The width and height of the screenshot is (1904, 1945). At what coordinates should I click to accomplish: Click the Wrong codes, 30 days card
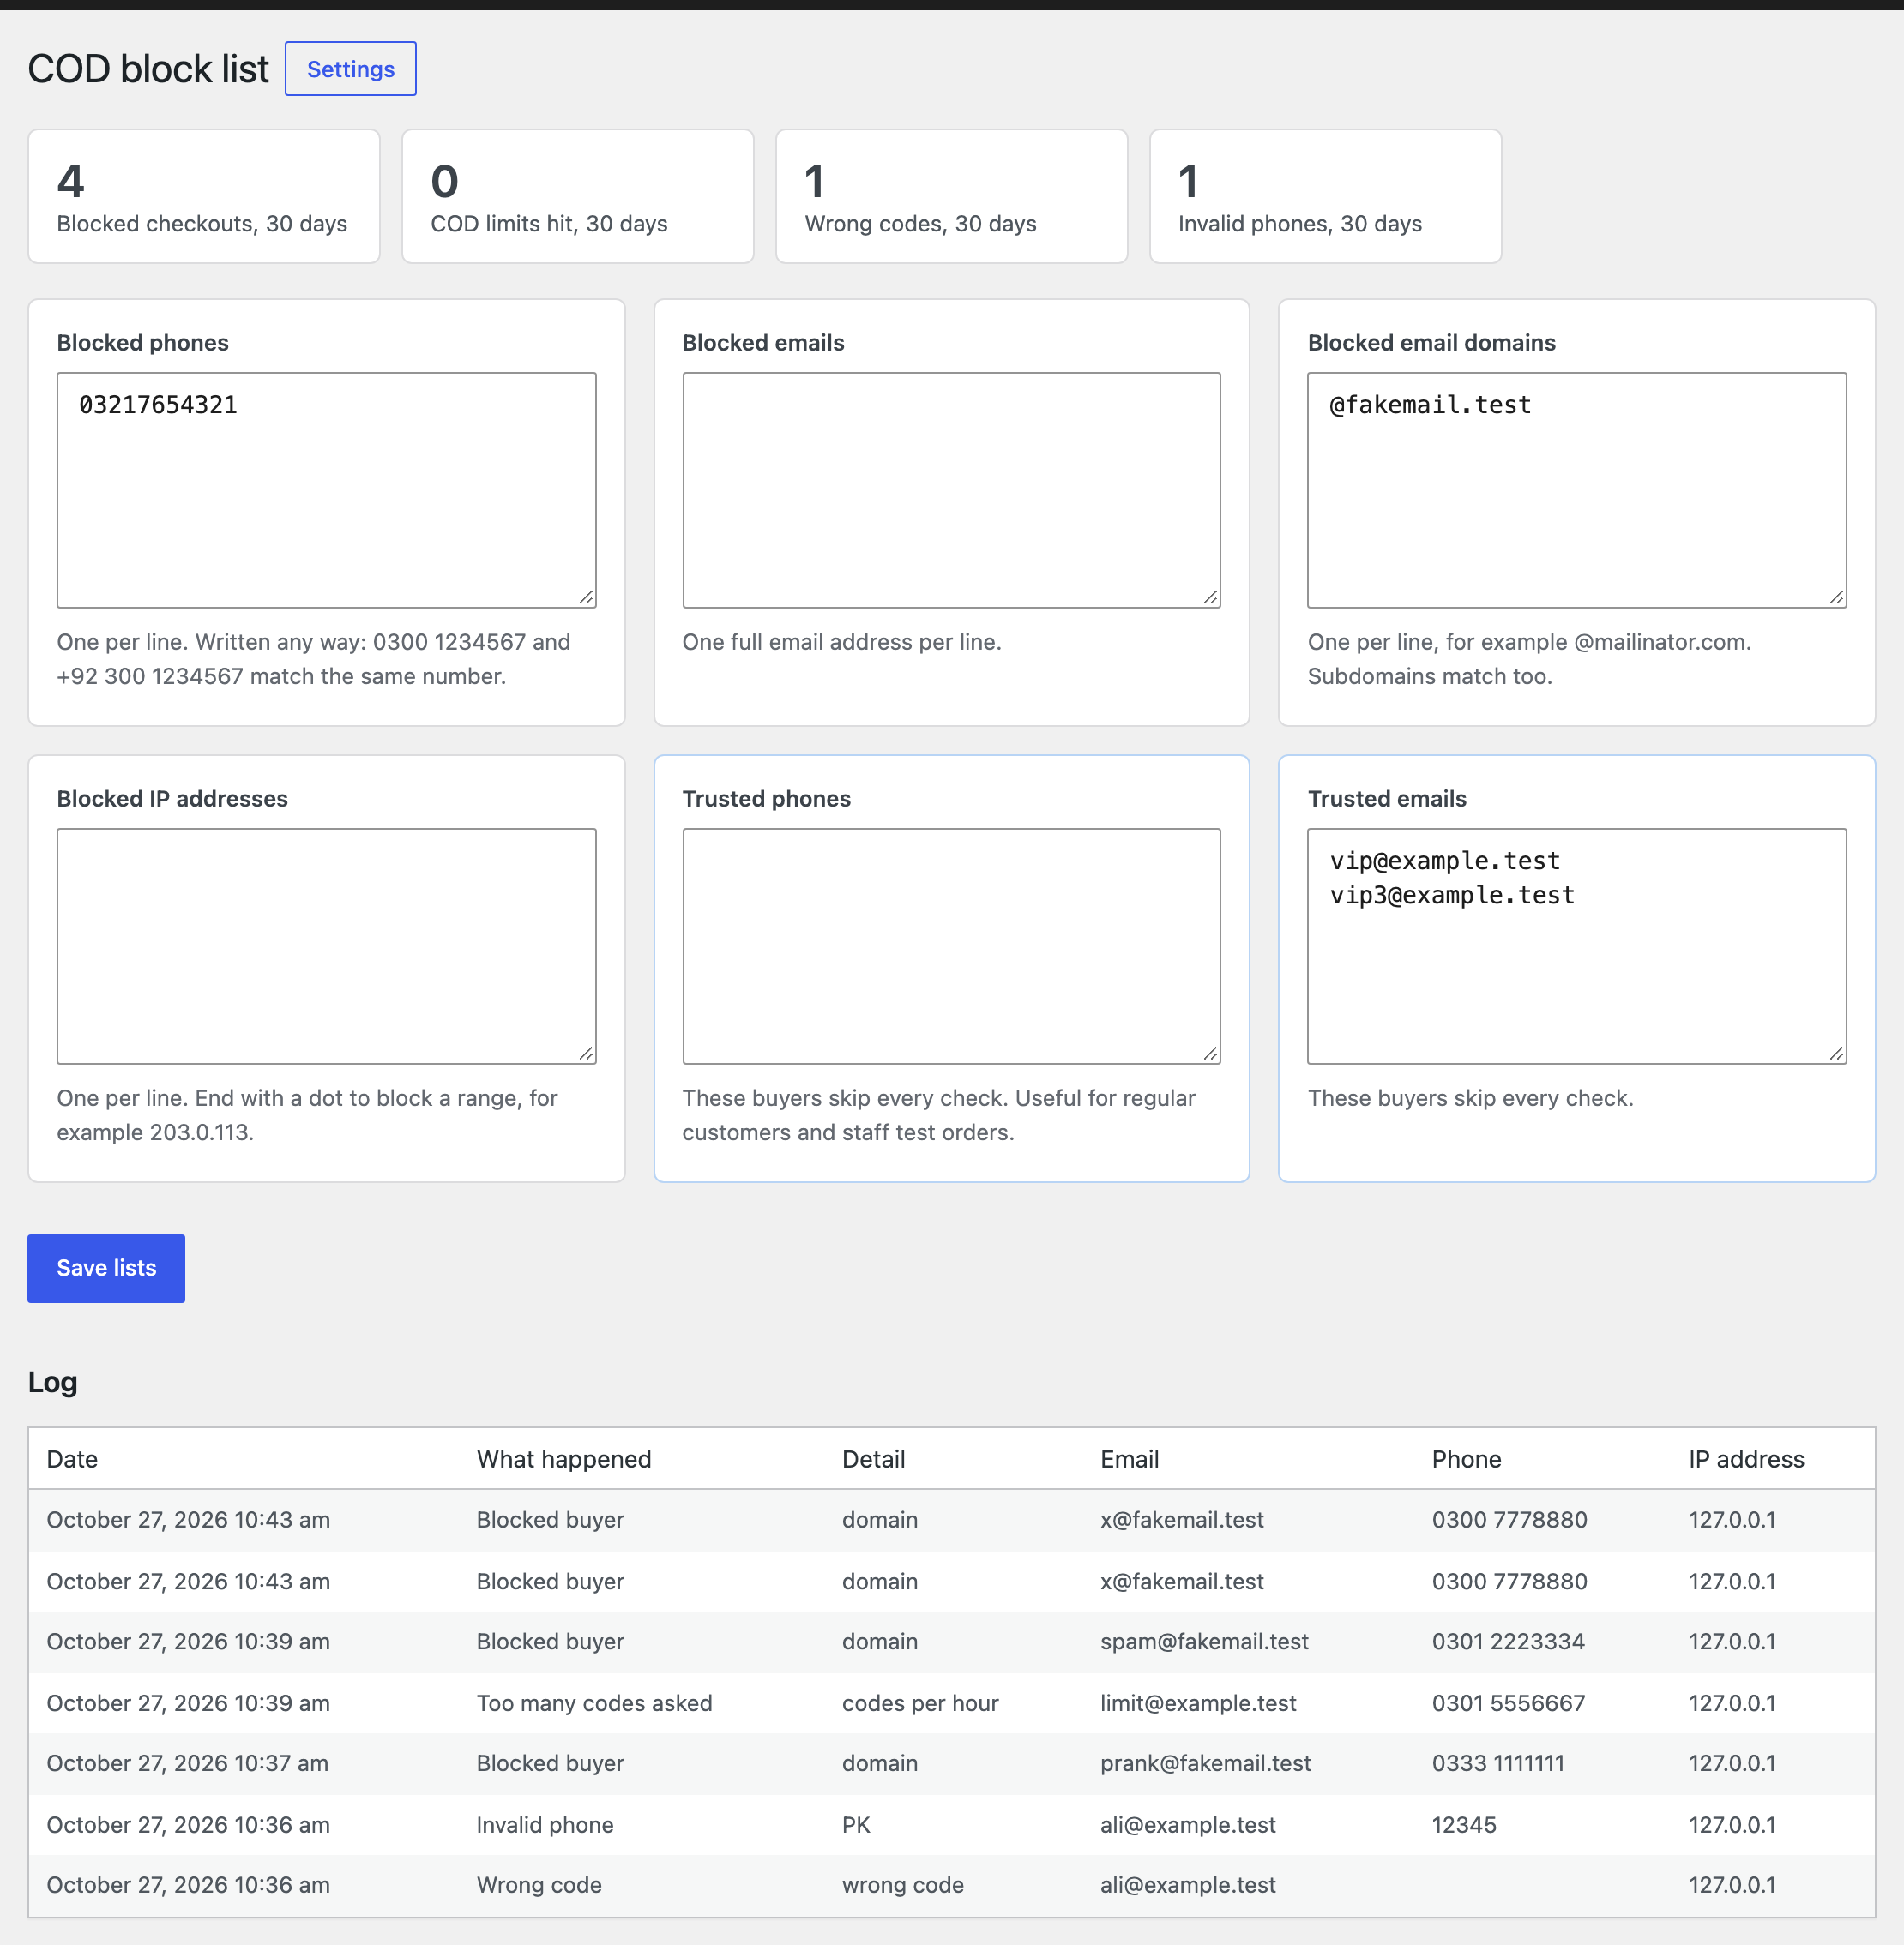coord(951,196)
